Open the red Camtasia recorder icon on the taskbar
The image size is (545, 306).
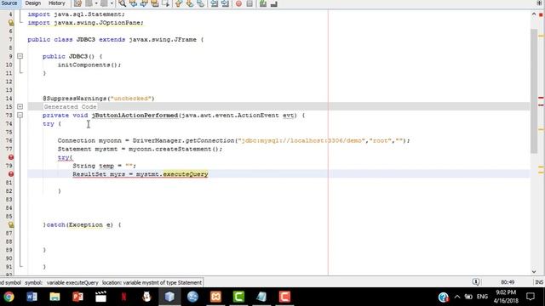coord(284,297)
